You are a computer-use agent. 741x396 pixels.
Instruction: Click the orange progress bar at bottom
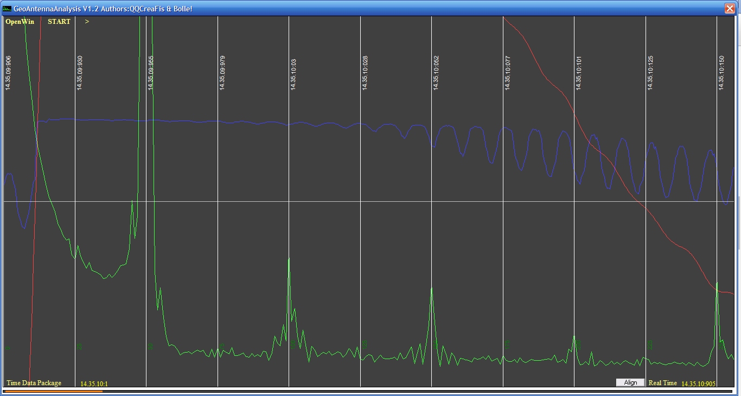(53, 391)
